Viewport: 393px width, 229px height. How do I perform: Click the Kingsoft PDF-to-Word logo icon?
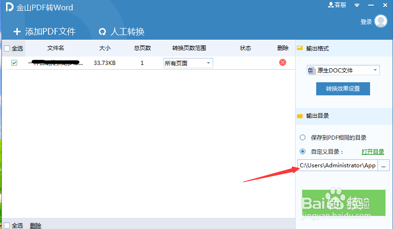pyautogui.click(x=9, y=7)
